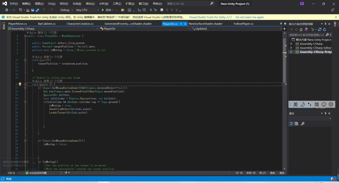Toggle IME punctuation mode
The width and height of the screenshot is (339, 183).
(x=310, y=105)
